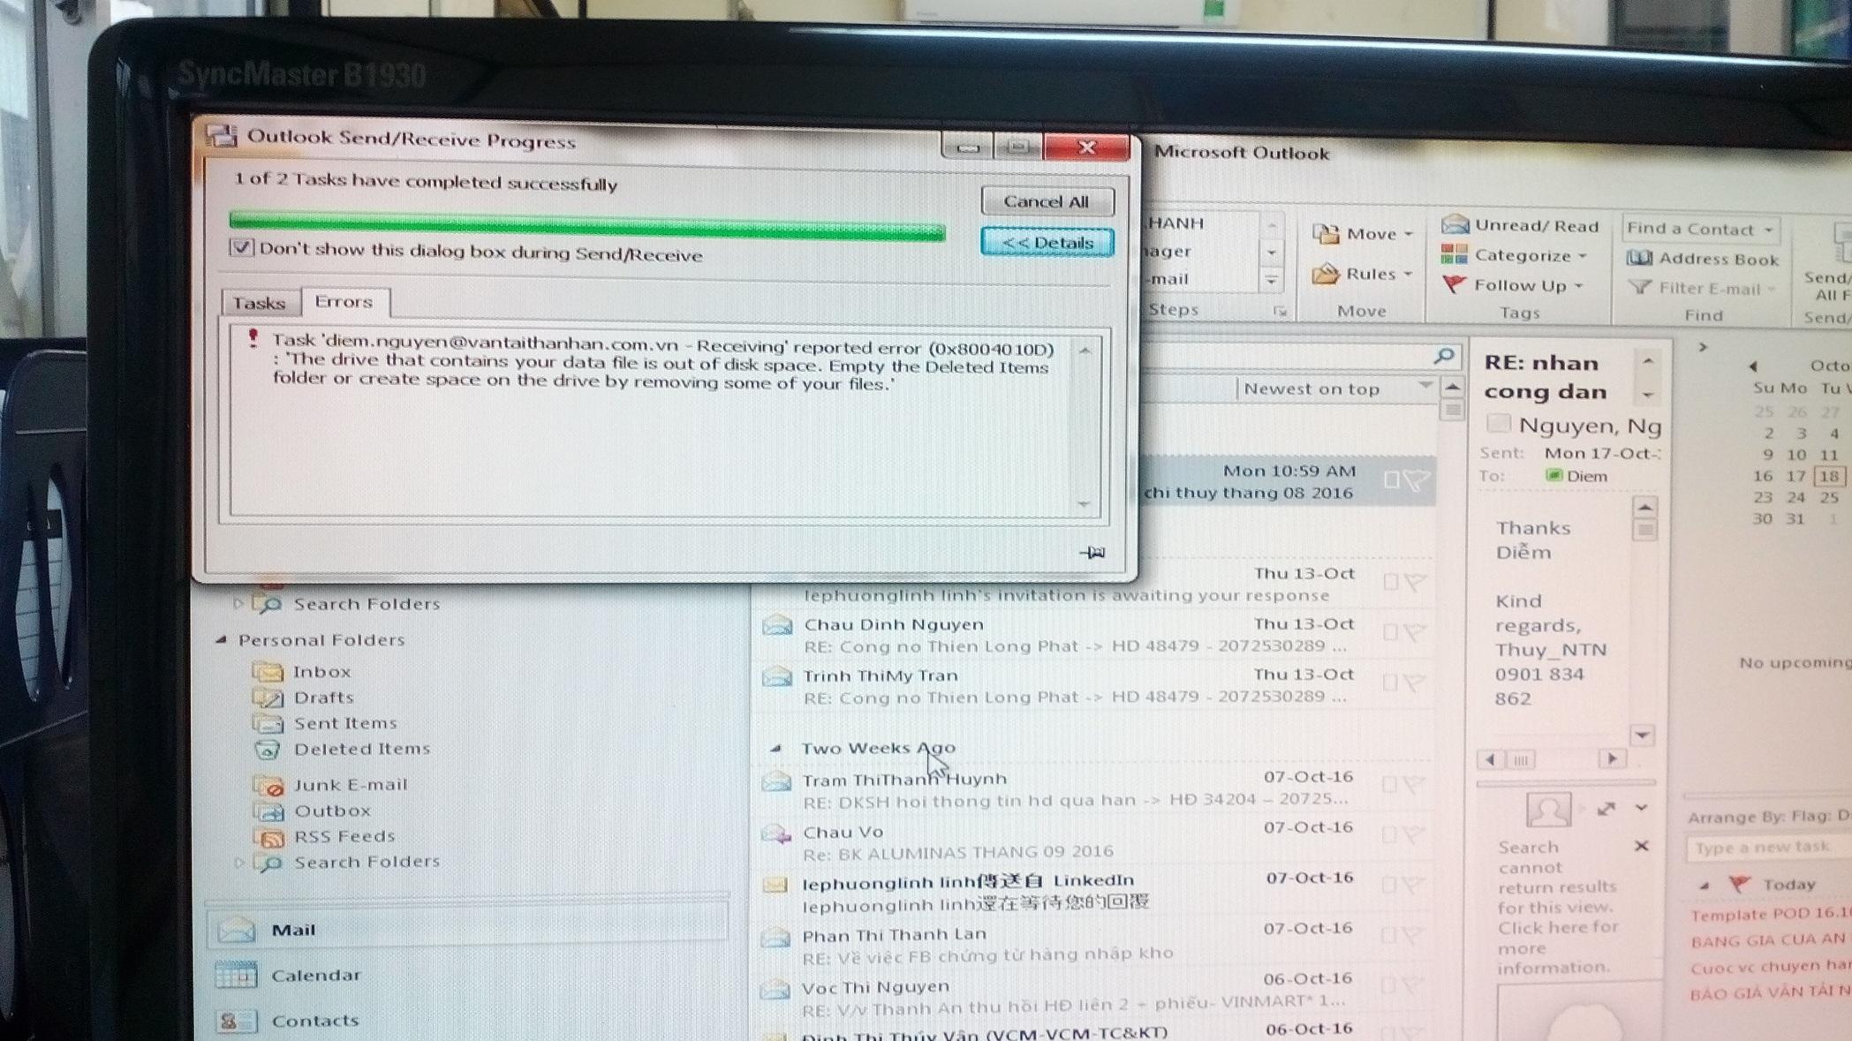Flag the Chau Vo email
1852x1041 pixels.
click(x=1415, y=834)
